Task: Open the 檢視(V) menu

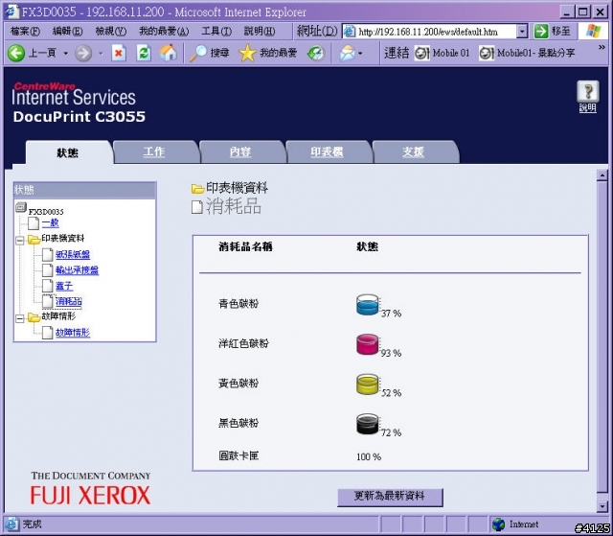Action: pos(111,32)
